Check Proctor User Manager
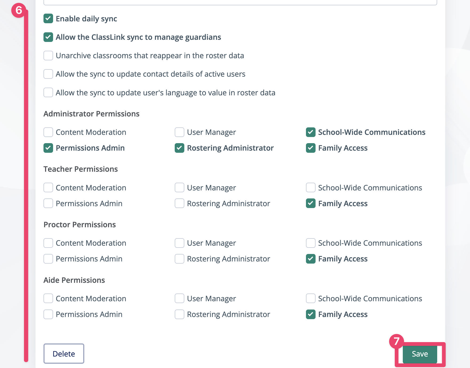The width and height of the screenshot is (470, 368). tap(180, 243)
